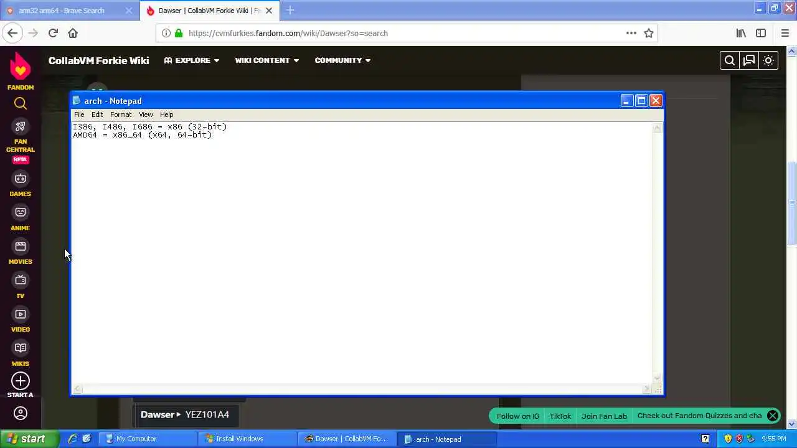Click Notepad's vertical scrollbar down arrow
The image size is (797, 448).
pyautogui.click(x=657, y=378)
